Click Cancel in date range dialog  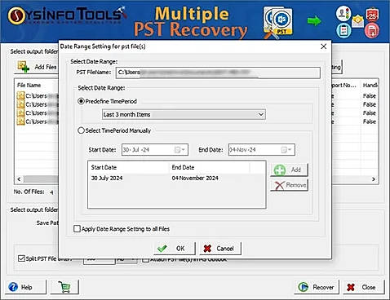(x=220, y=249)
